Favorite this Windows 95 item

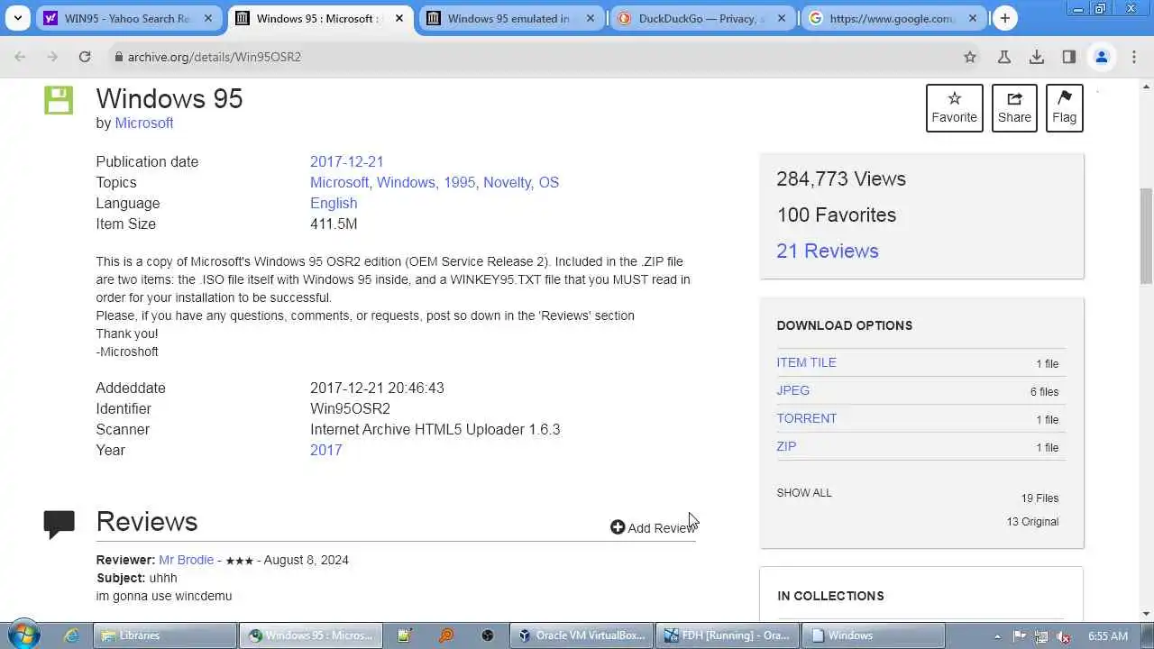(955, 107)
